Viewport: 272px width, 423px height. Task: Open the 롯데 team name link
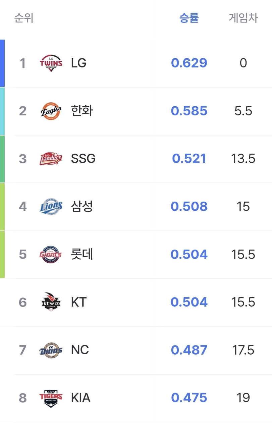pyautogui.click(x=82, y=254)
